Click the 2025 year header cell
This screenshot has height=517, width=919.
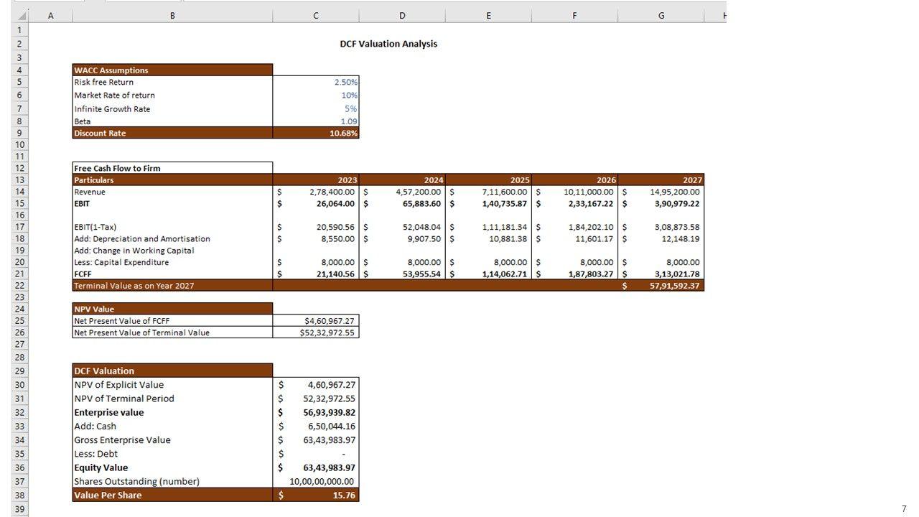(488, 180)
